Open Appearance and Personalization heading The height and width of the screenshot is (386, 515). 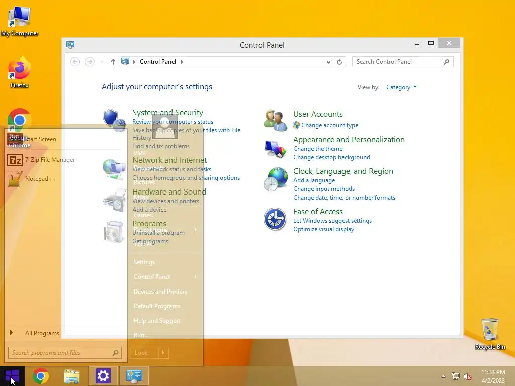pos(349,140)
